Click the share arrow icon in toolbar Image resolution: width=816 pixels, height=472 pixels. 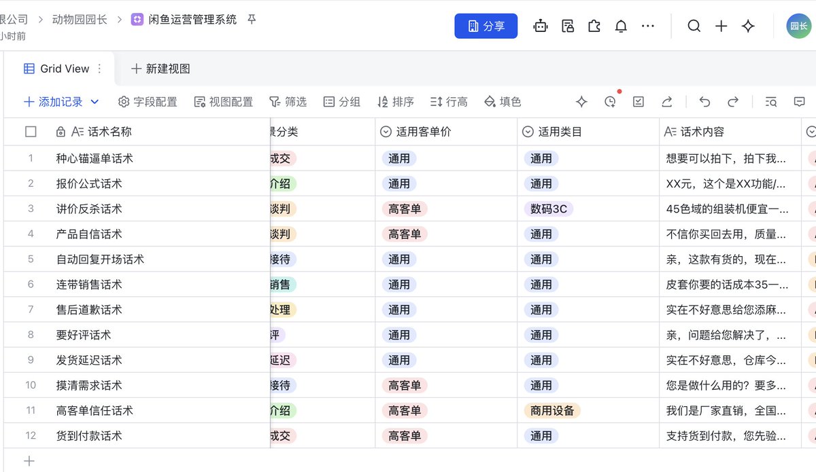(x=667, y=102)
